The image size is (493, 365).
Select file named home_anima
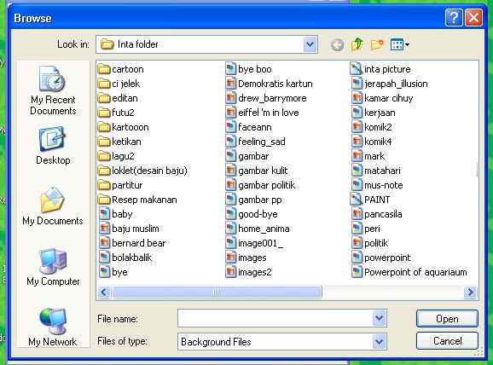pos(258,229)
